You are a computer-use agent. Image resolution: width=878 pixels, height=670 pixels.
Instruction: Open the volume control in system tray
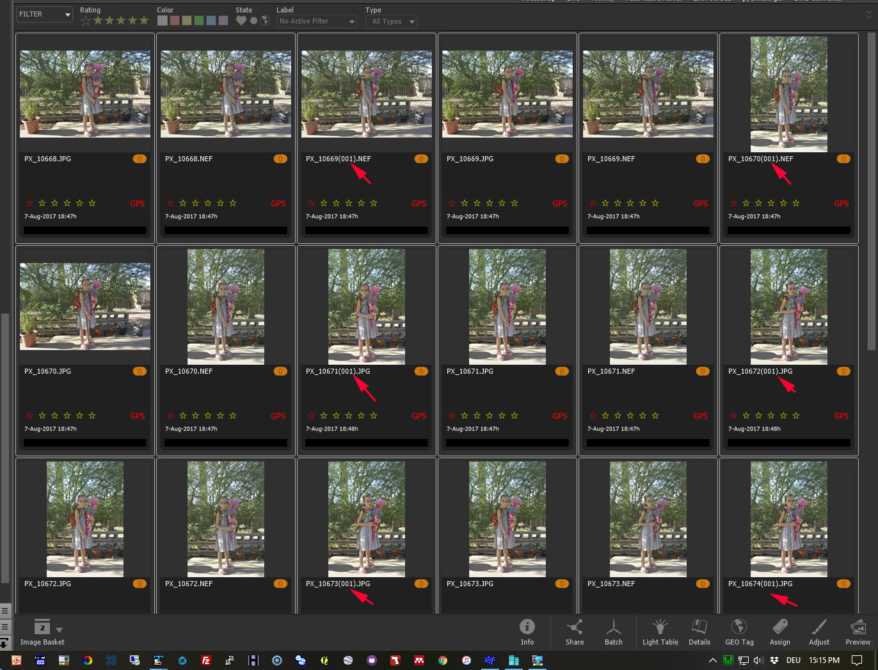click(x=758, y=660)
